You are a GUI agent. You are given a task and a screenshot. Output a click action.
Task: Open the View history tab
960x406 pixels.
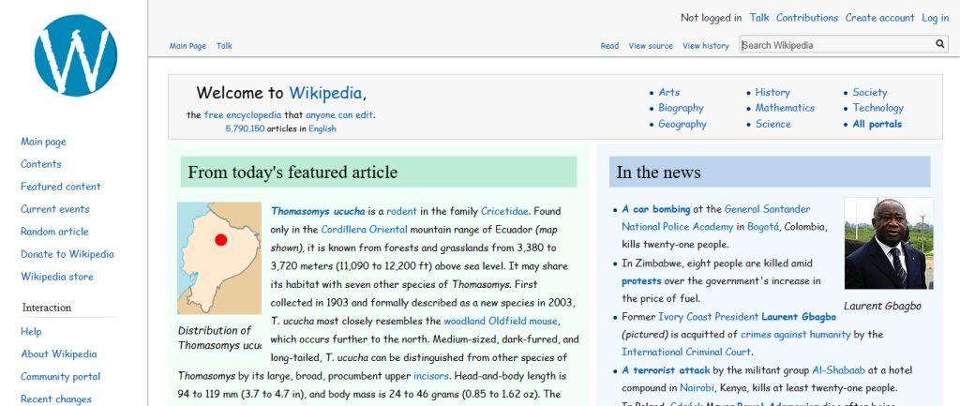(705, 46)
